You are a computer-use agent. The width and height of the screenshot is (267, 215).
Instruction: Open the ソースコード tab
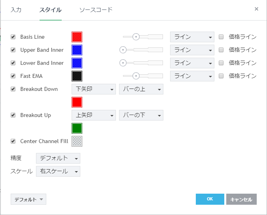(96, 9)
